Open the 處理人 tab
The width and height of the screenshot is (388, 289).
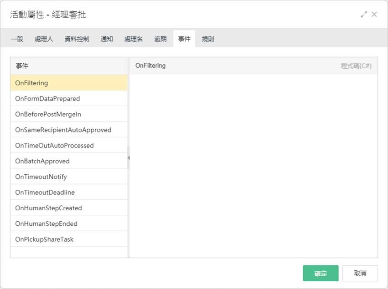pyautogui.click(x=44, y=39)
